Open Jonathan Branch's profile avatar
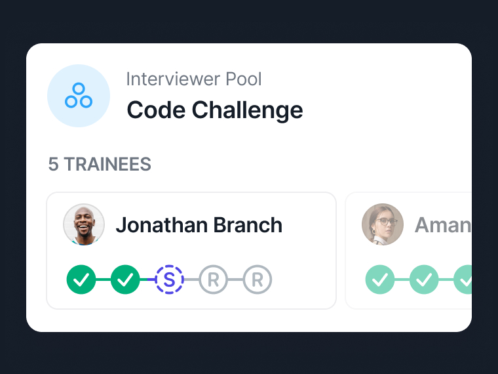 pyautogui.click(x=84, y=224)
